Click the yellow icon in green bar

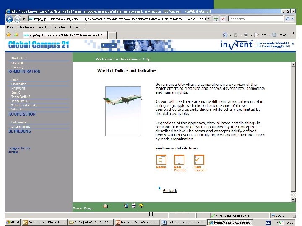[141, 206]
